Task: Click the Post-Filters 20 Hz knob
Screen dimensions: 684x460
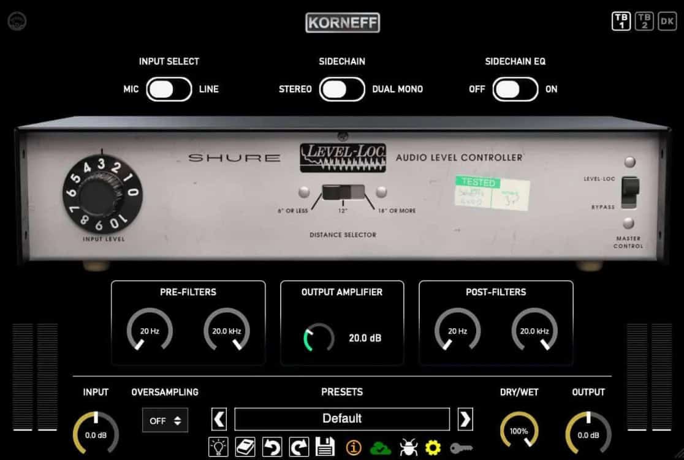Action: coord(458,331)
